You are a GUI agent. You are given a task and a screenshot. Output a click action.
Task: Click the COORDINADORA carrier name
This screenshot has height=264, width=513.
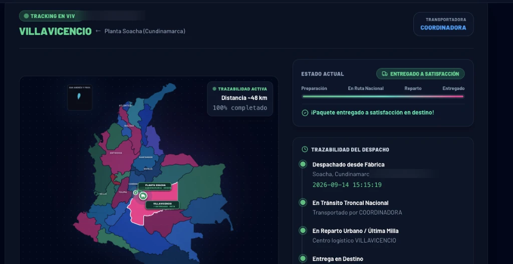[x=443, y=28]
